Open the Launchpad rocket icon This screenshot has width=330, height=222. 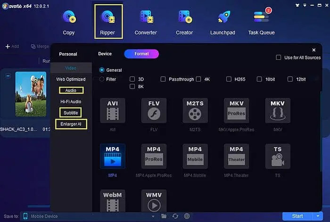pos(223,17)
